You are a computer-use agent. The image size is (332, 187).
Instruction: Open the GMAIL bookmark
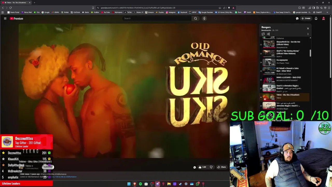[x=56, y=12]
